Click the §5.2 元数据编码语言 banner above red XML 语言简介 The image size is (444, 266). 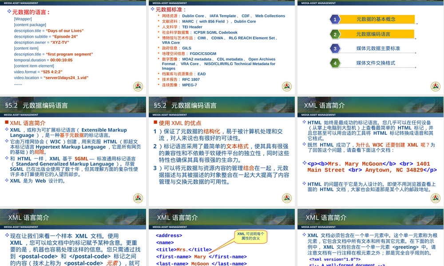pos(73,105)
